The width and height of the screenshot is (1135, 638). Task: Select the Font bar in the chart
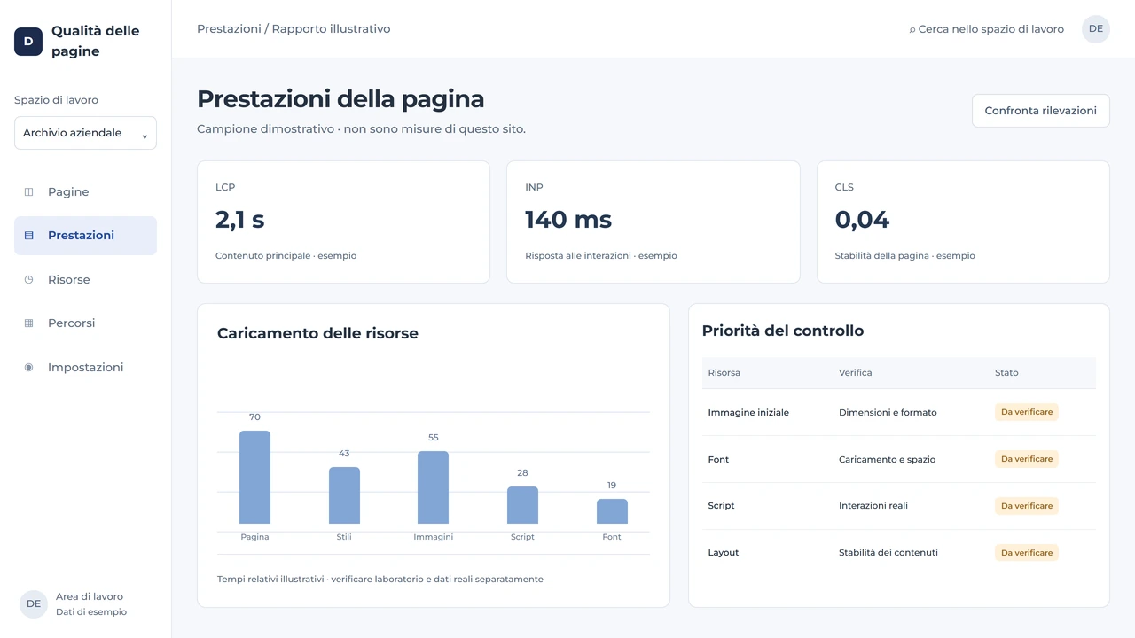(612, 511)
